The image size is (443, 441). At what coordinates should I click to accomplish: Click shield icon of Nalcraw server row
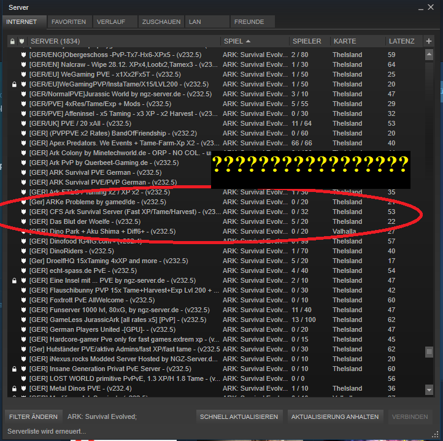24,64
